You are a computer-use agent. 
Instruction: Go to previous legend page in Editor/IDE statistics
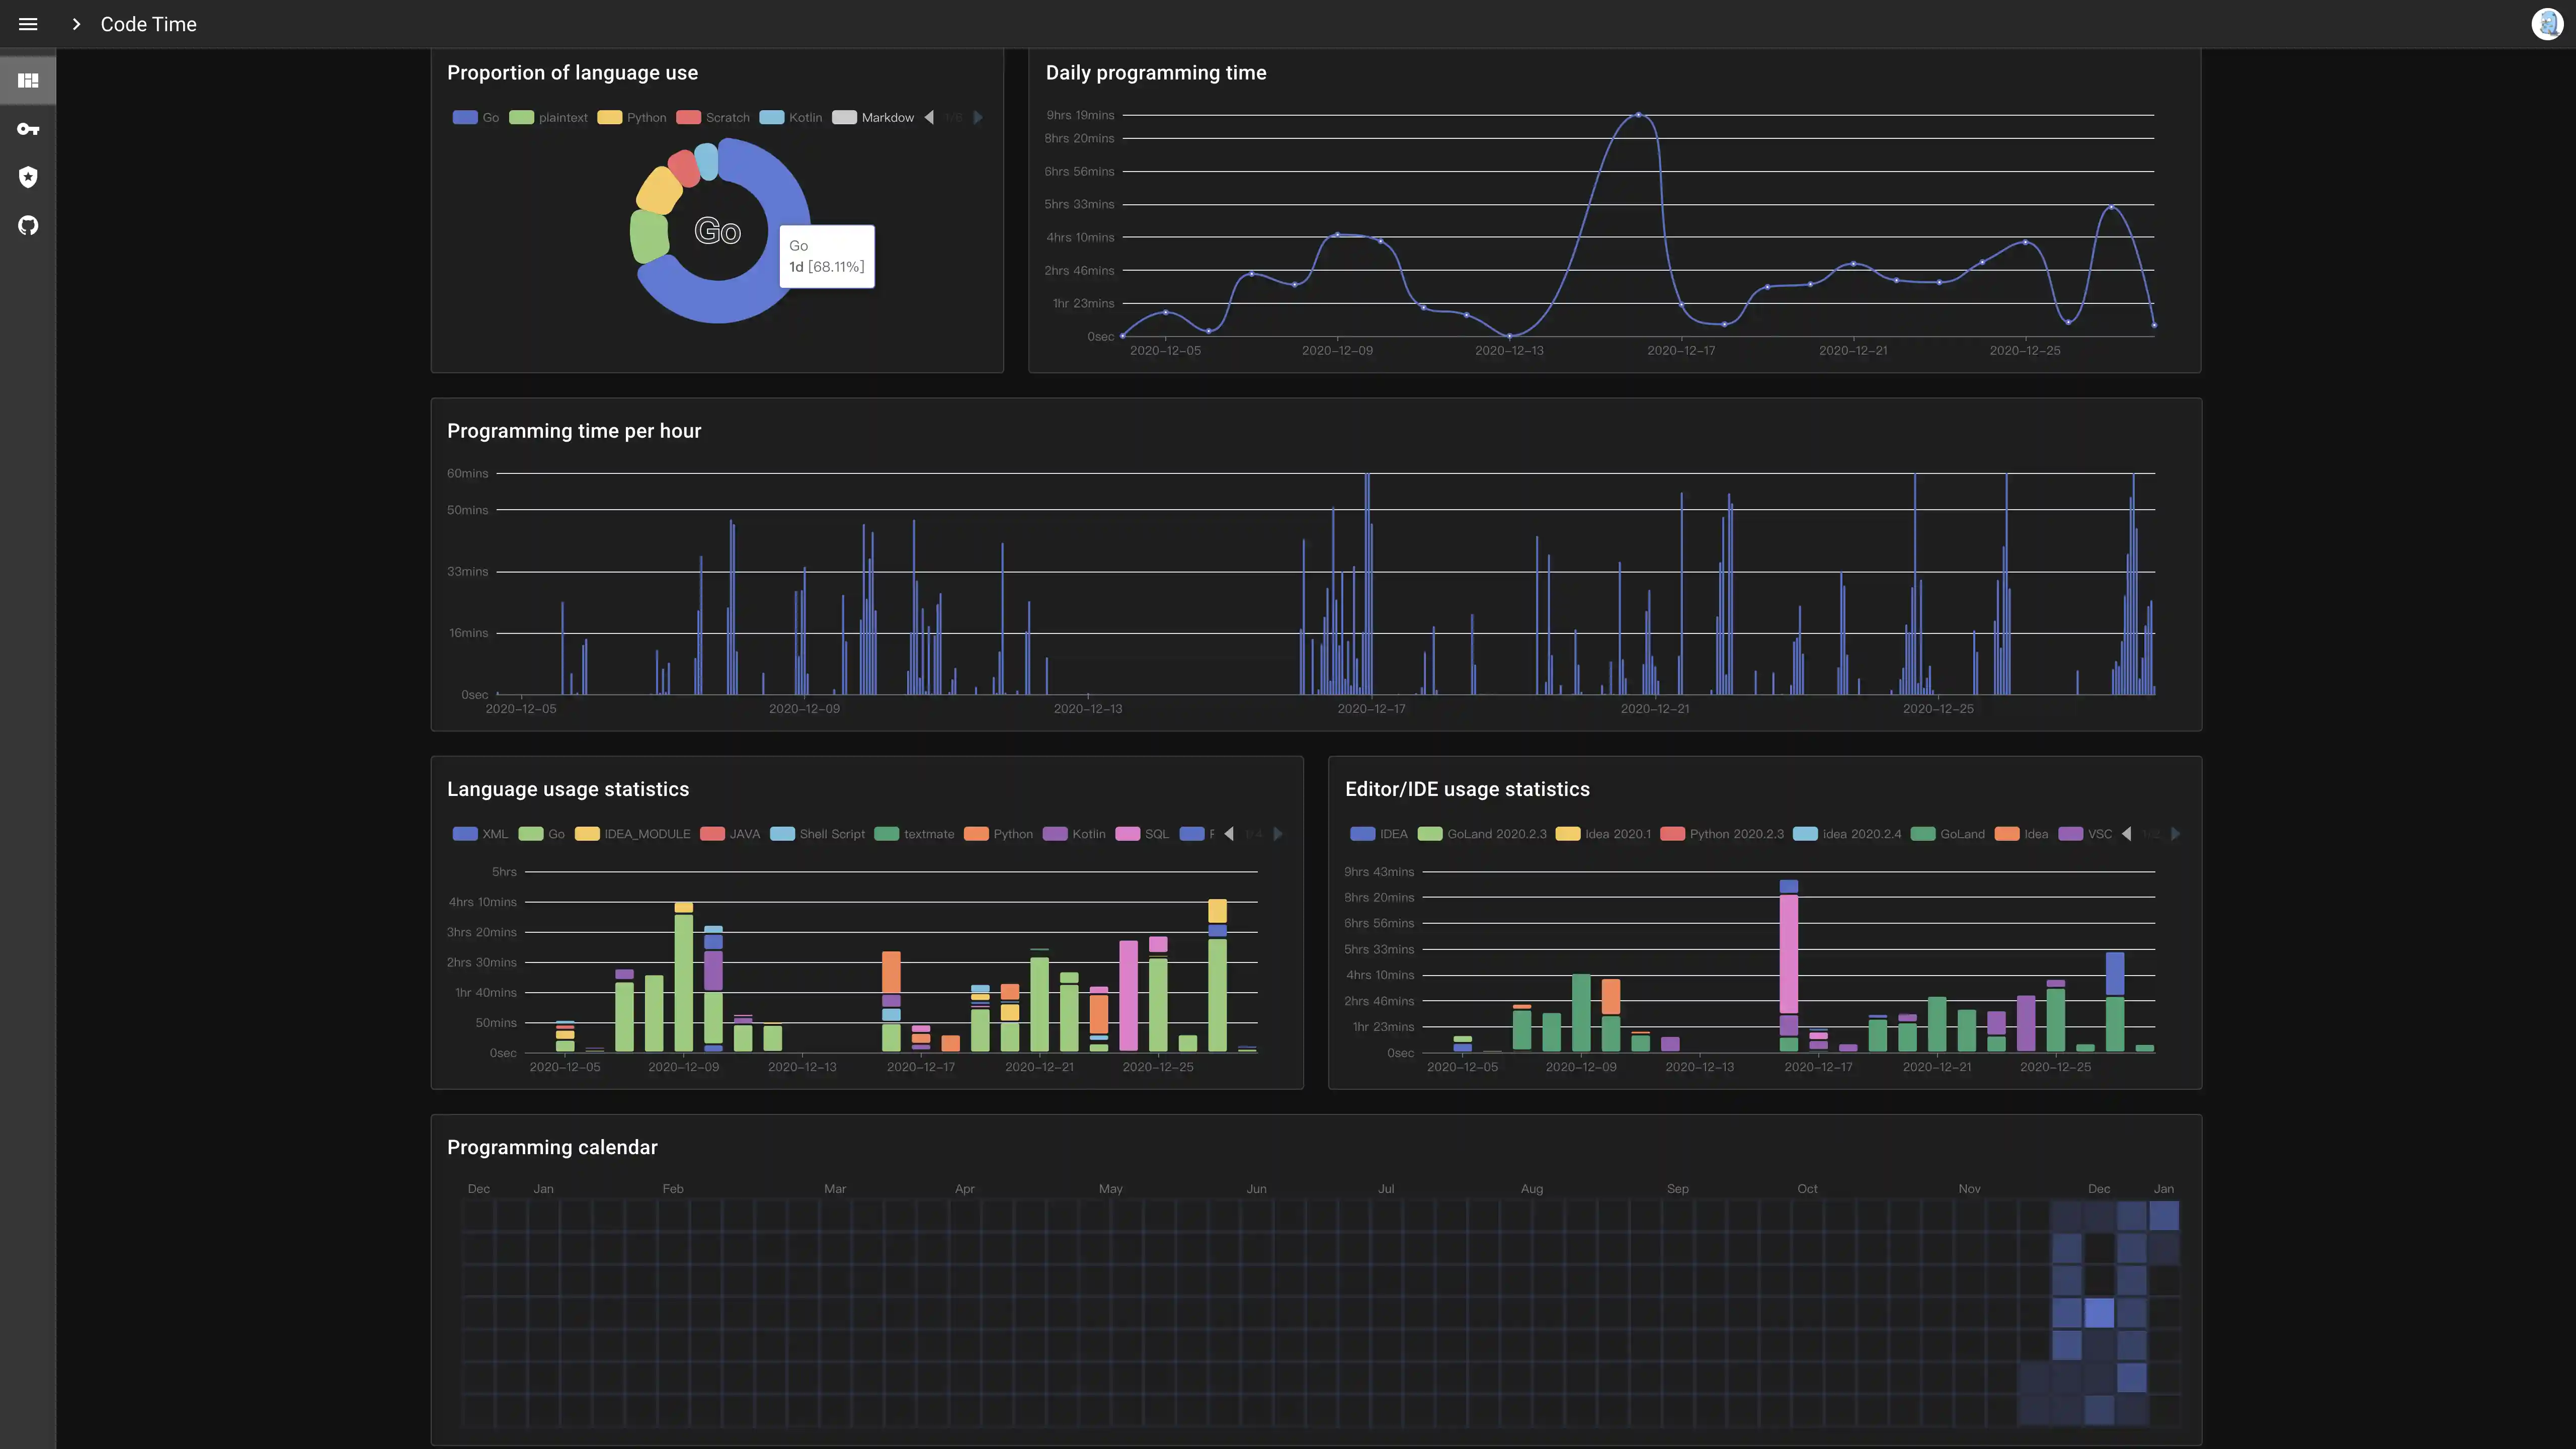(2126, 834)
